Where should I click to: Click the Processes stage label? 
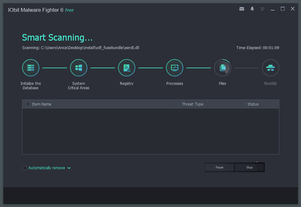coord(175,83)
